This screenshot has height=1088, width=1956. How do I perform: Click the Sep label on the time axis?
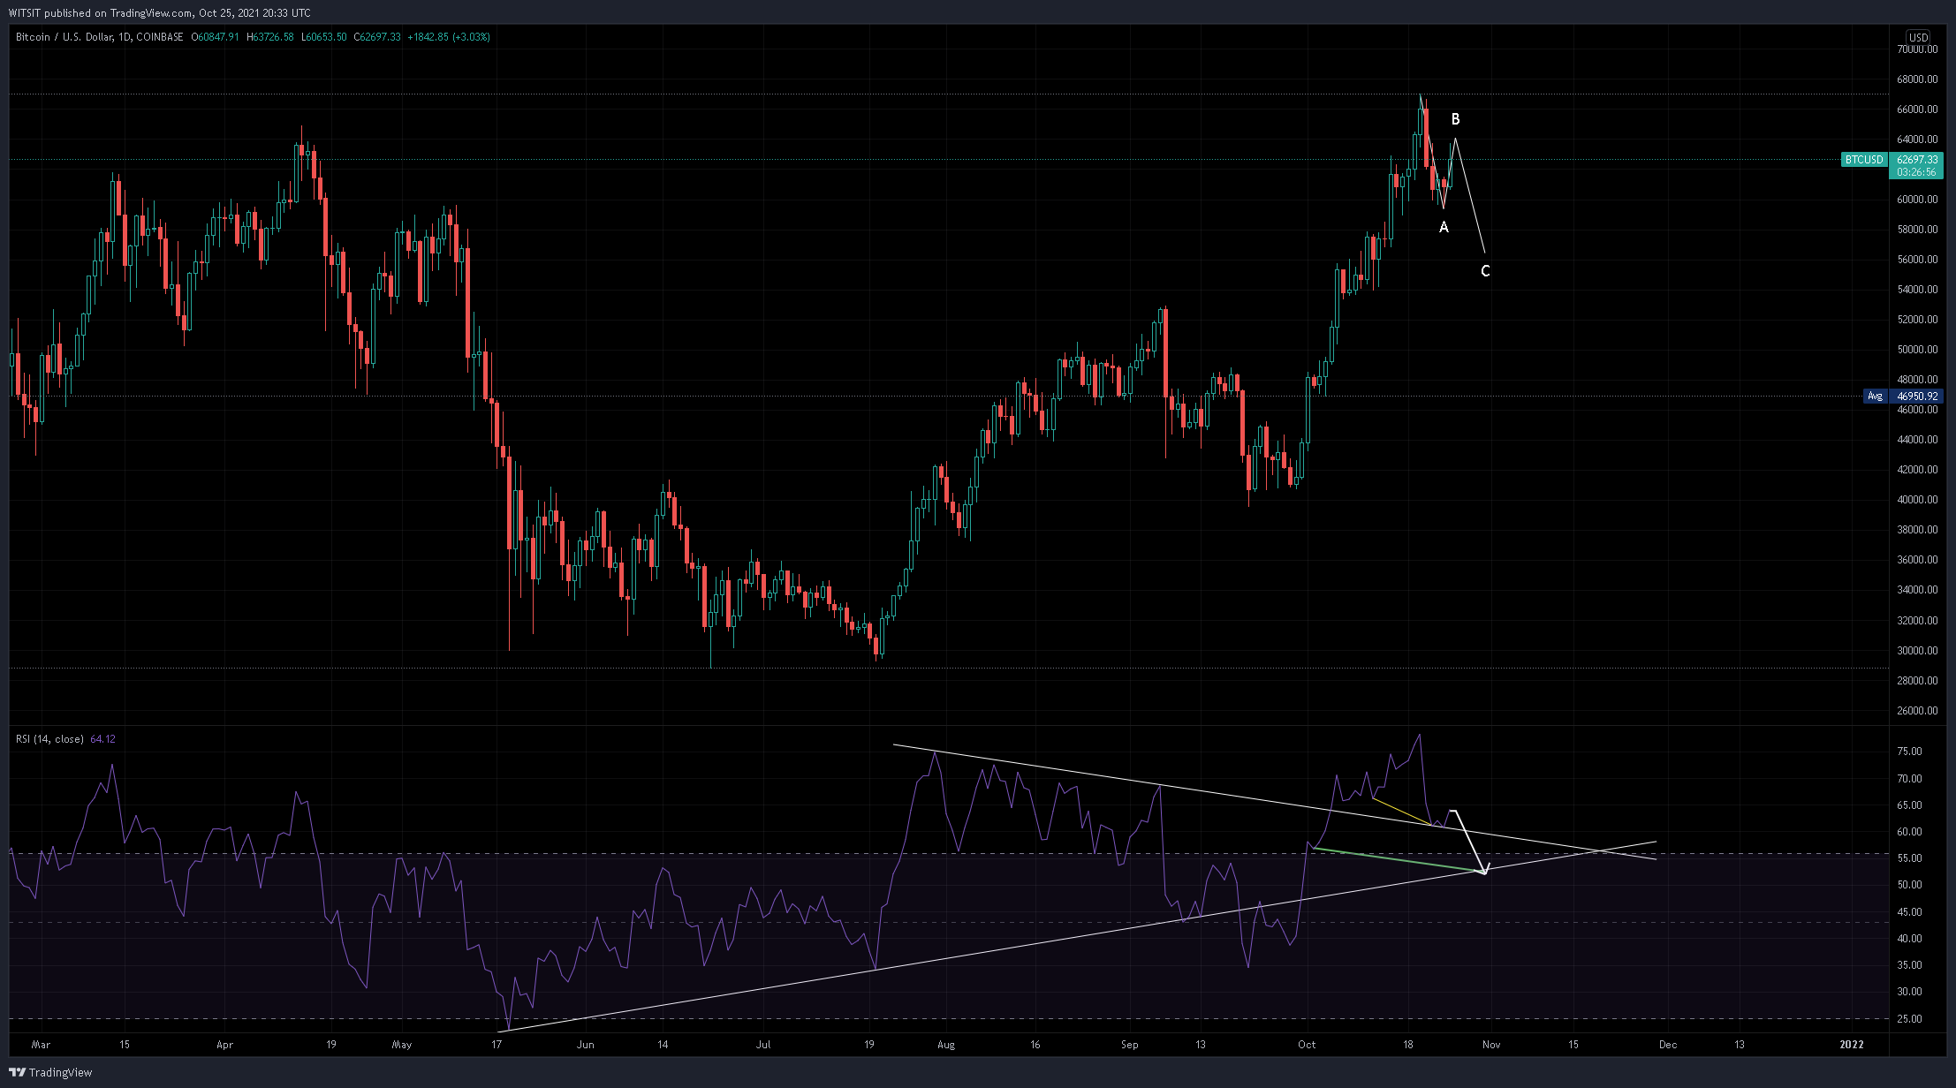click(x=1130, y=1045)
